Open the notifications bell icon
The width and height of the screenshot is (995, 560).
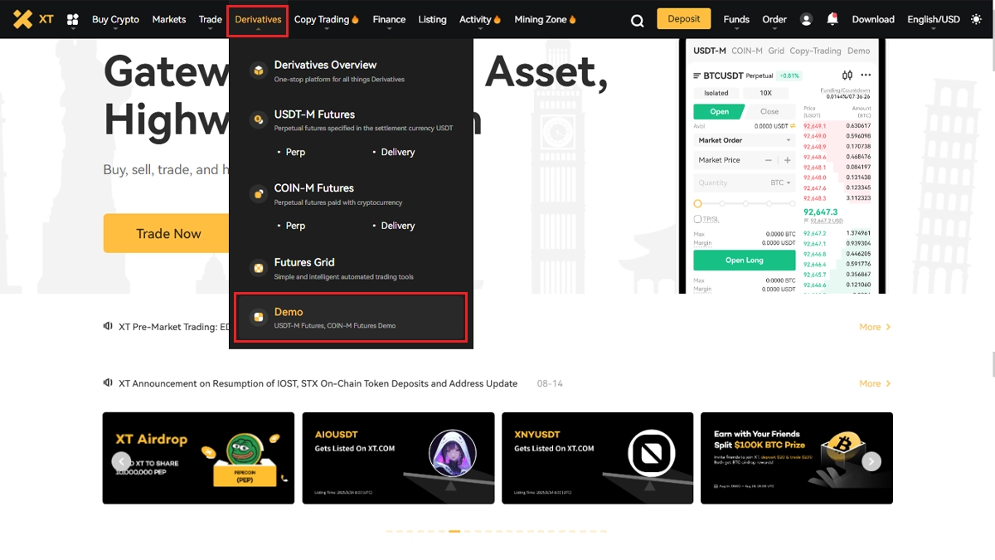click(x=832, y=18)
